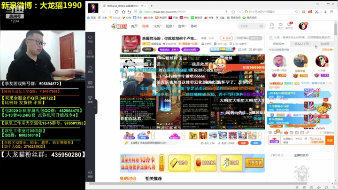Click the Douyu search input field
This screenshot has height=190, width=338.
click(248, 26)
